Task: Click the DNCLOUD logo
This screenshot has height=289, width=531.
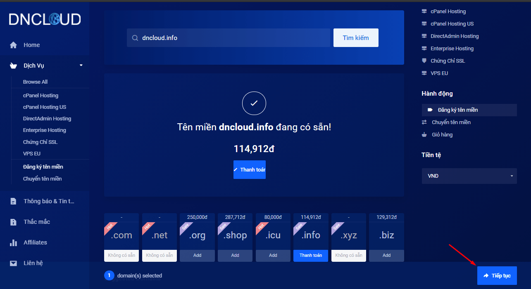Action: (45, 19)
